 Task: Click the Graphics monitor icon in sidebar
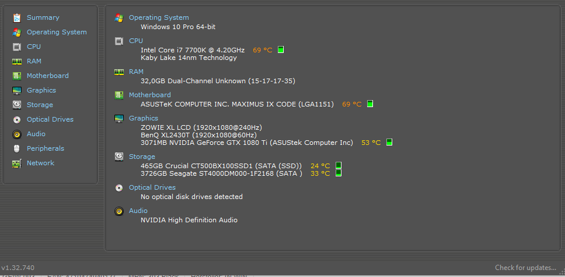click(x=16, y=91)
